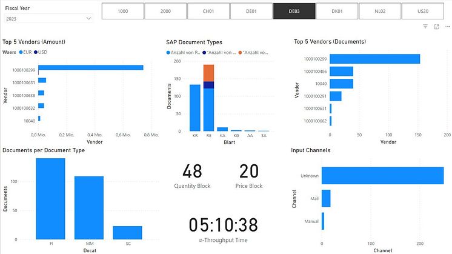Click the Waers legend label
The image size is (452, 254).
pyautogui.click(x=9, y=52)
